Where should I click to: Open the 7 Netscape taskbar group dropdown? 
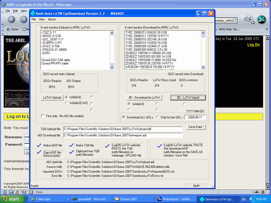click(x=68, y=199)
